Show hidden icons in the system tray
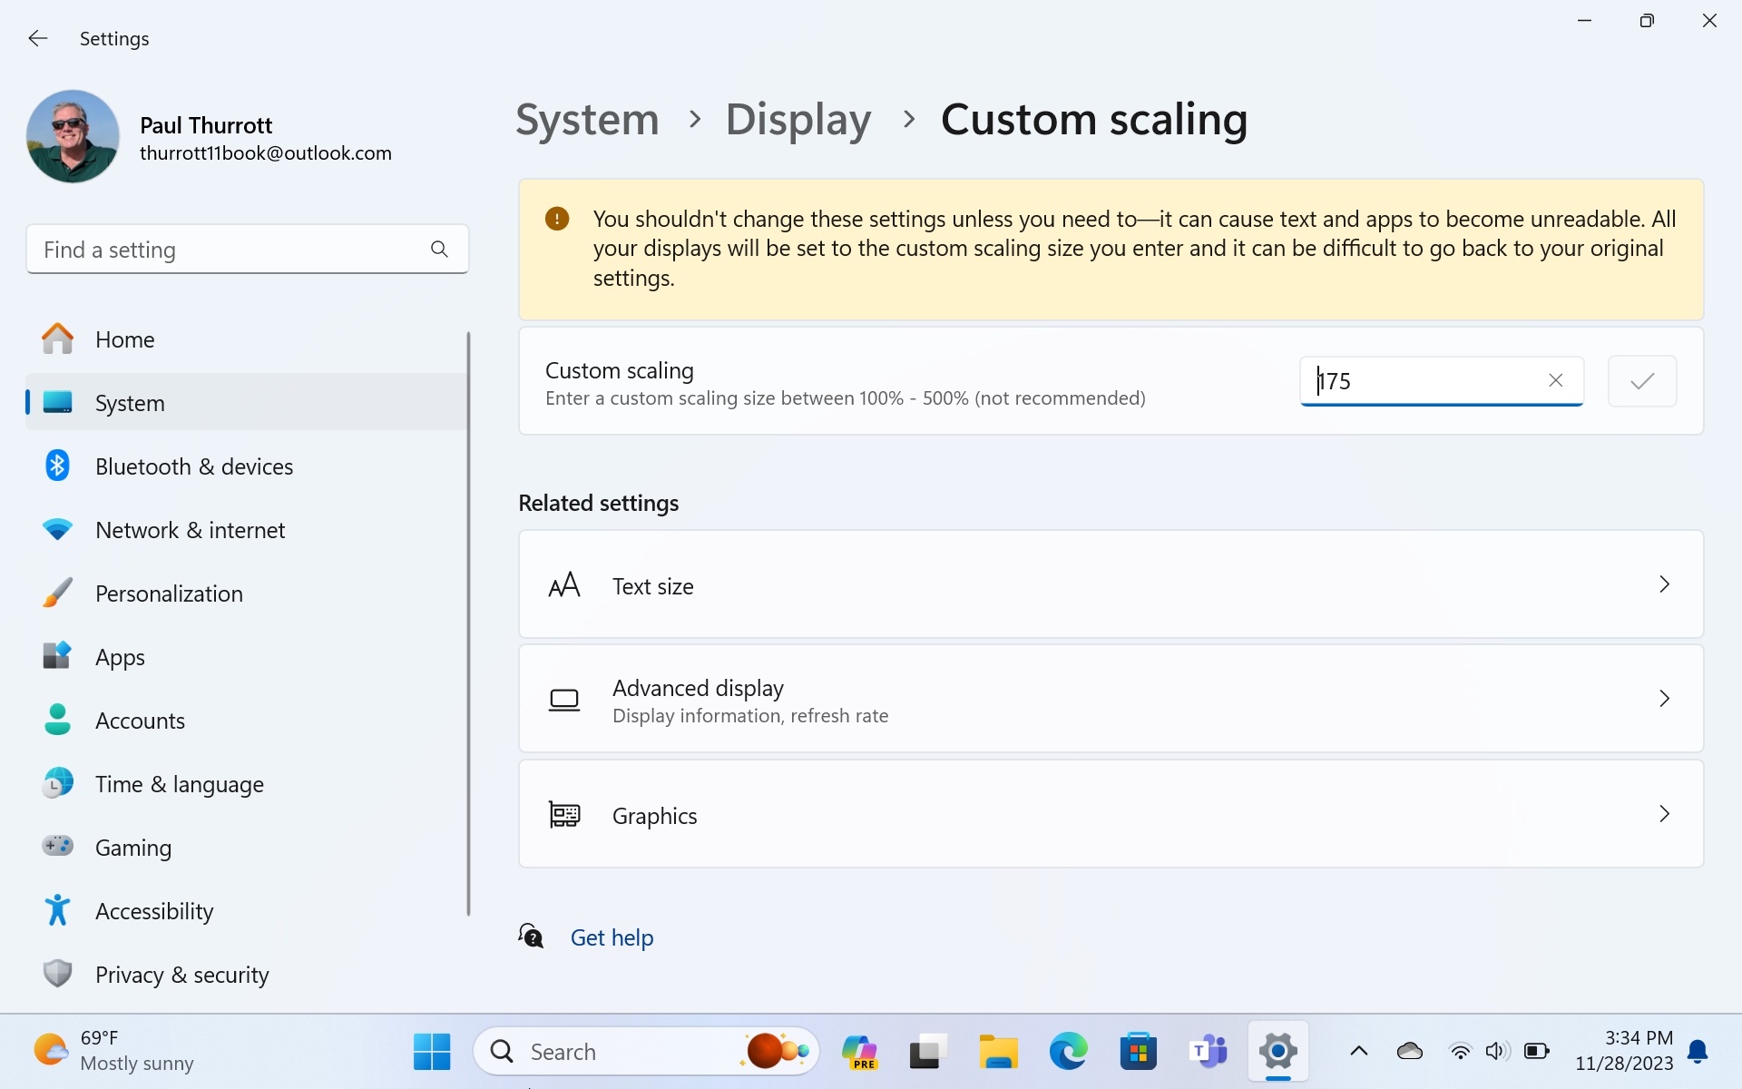 point(1358,1052)
